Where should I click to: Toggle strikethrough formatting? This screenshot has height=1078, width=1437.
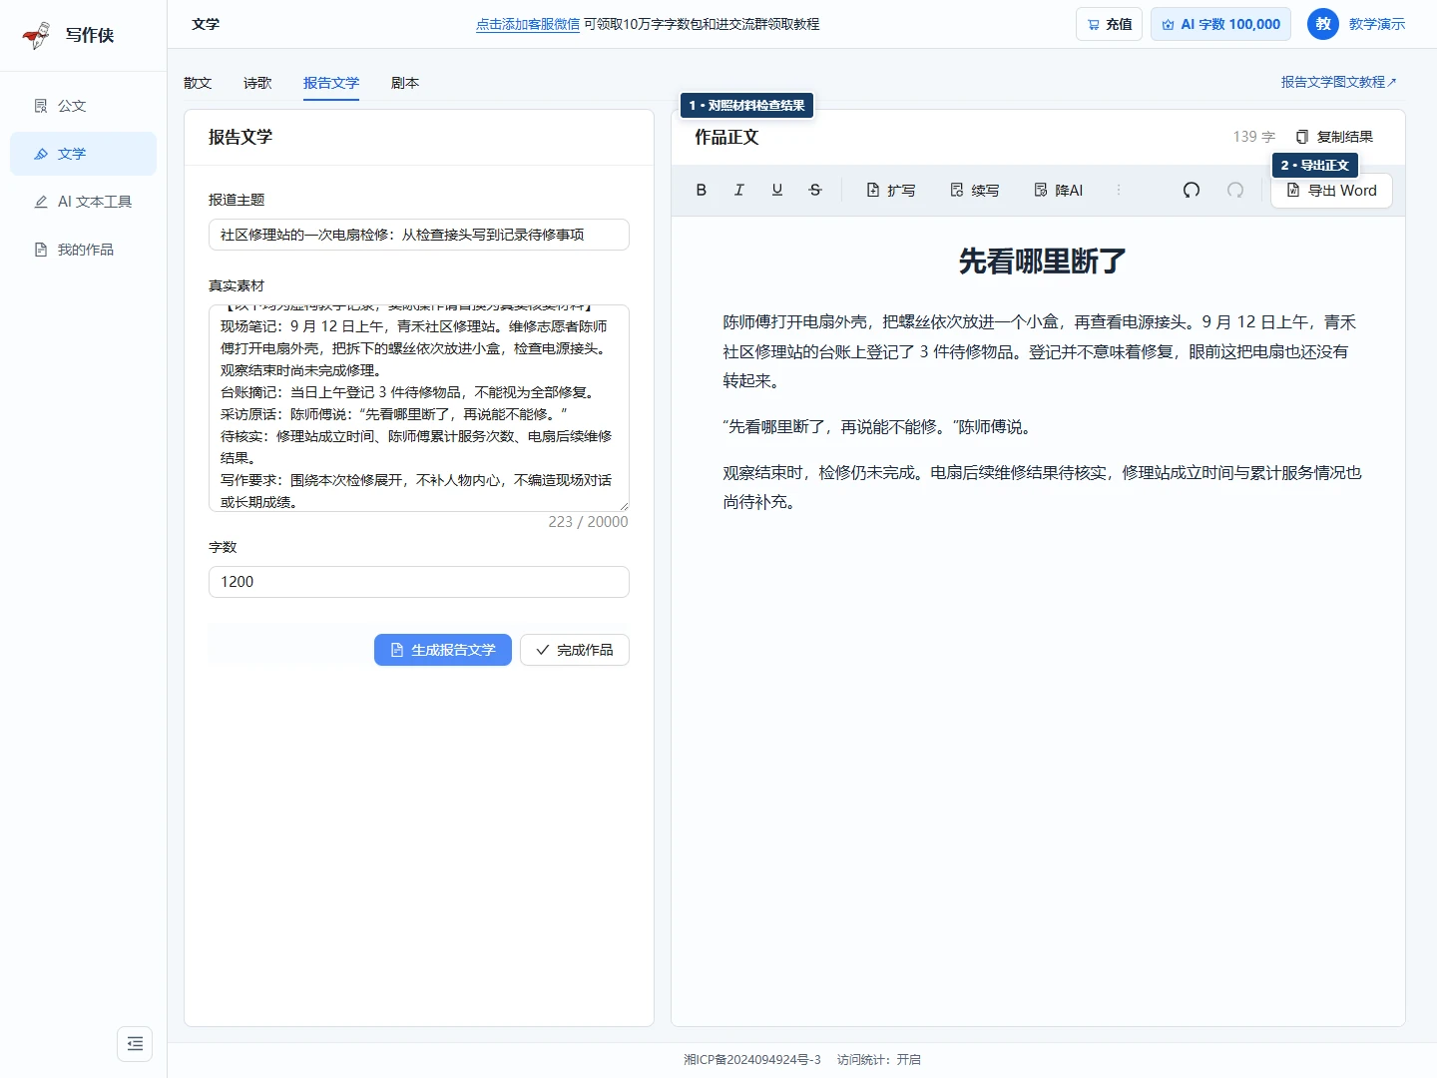(x=815, y=190)
